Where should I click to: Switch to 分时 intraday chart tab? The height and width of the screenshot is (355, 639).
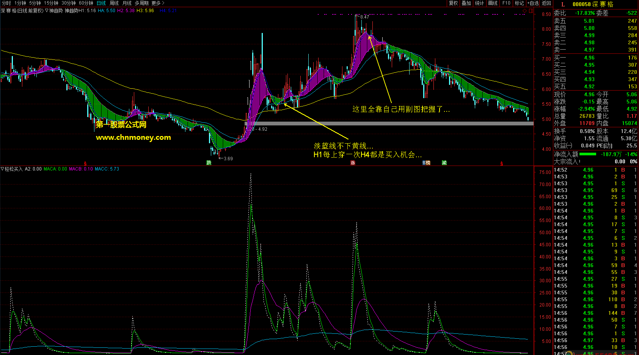tap(6, 3)
